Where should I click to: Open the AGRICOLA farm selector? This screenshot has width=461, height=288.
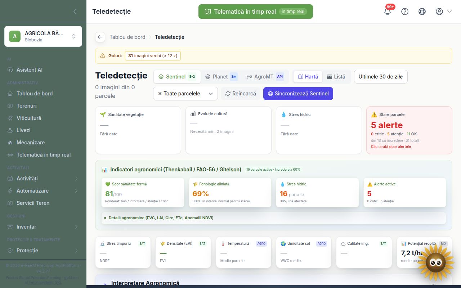tap(43, 36)
